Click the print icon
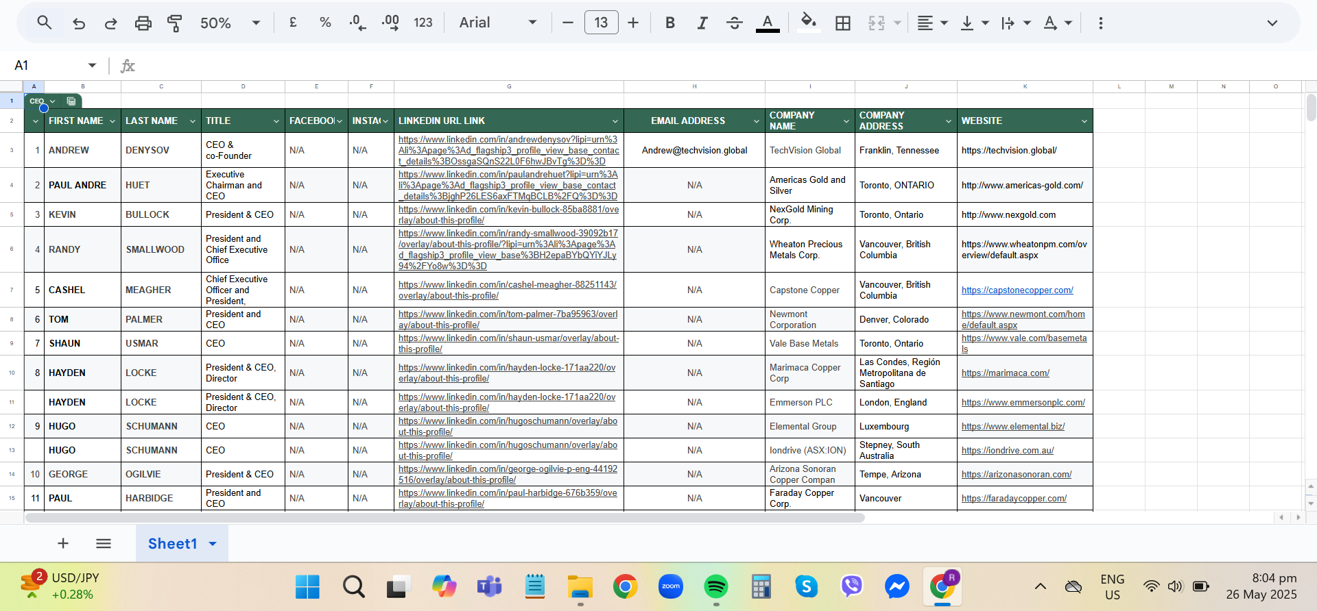The image size is (1317, 611). click(x=143, y=23)
